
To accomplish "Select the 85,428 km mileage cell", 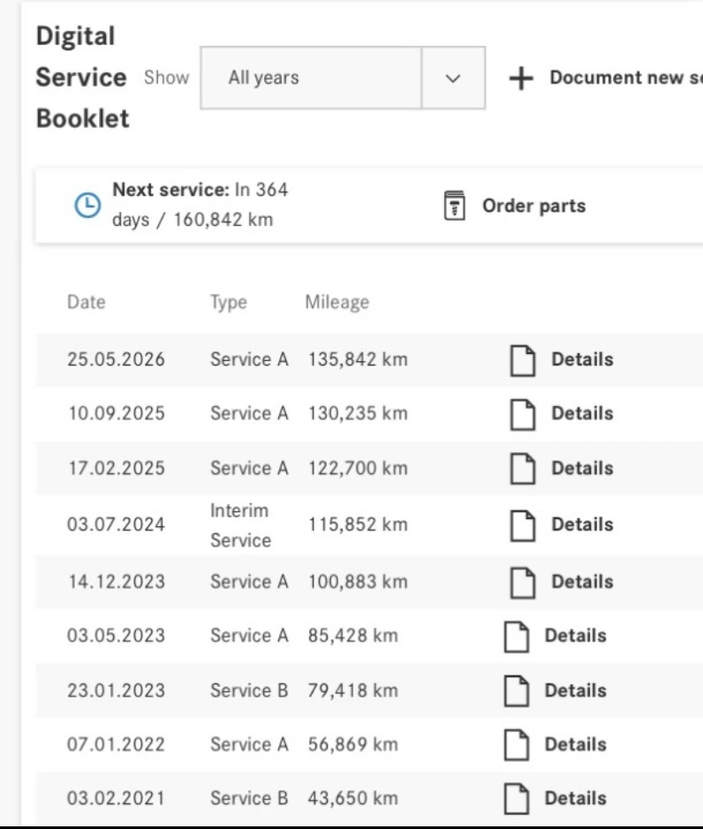I will point(352,636).
